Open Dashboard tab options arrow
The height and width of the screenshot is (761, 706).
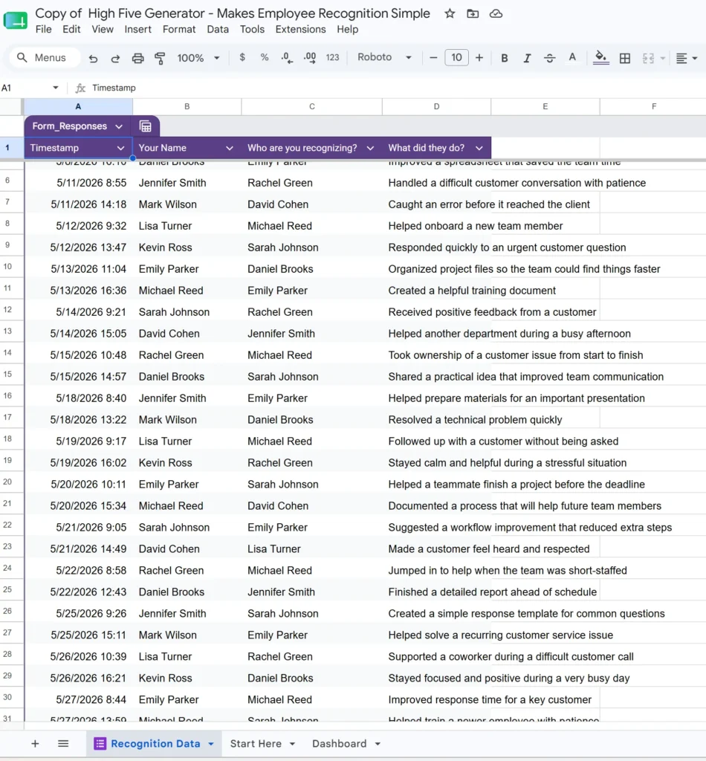tap(378, 743)
